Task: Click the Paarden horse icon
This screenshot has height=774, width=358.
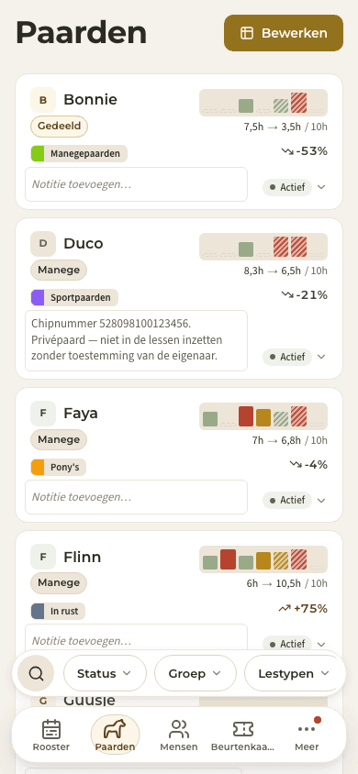Action: point(115,728)
